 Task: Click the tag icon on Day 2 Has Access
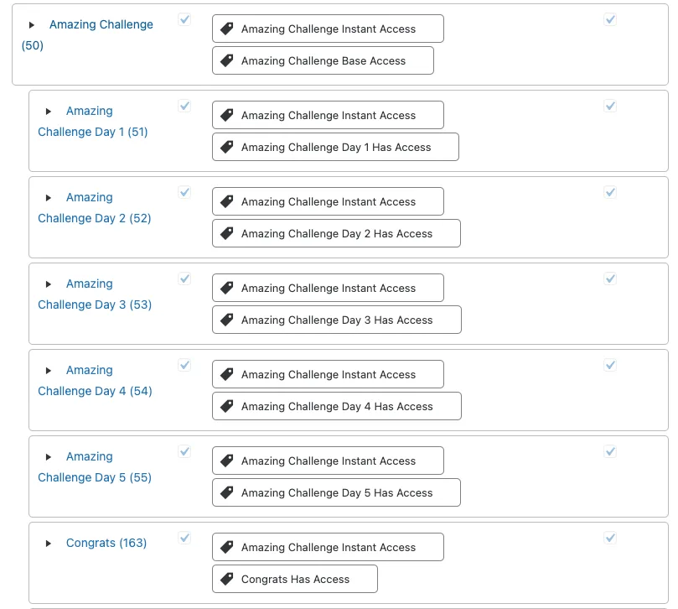226,232
